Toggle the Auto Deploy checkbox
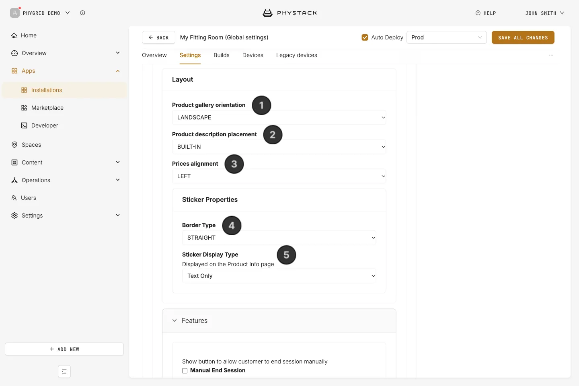The height and width of the screenshot is (386, 579). [365, 37]
